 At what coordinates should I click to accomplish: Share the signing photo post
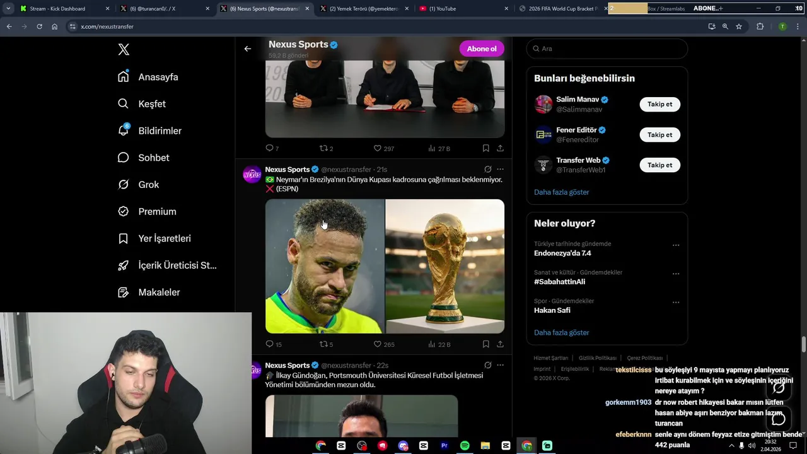(500, 148)
